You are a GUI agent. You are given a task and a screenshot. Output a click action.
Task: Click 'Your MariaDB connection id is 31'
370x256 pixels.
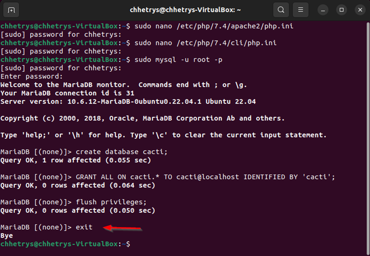[67, 93]
